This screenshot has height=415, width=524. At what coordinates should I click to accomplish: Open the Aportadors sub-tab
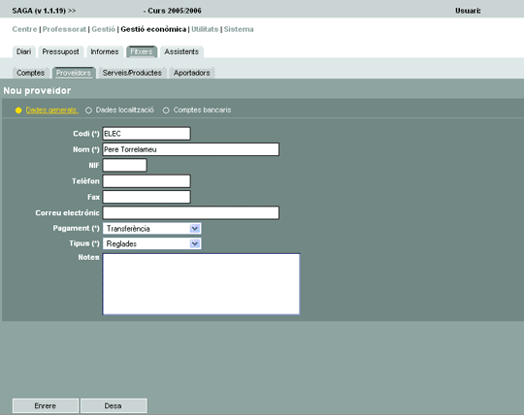tap(192, 73)
